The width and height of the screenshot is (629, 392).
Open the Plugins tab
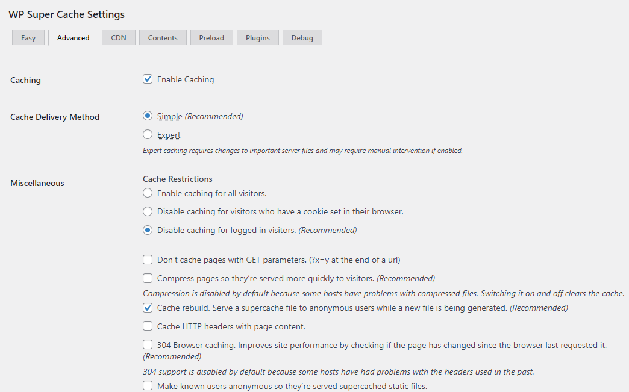(257, 38)
